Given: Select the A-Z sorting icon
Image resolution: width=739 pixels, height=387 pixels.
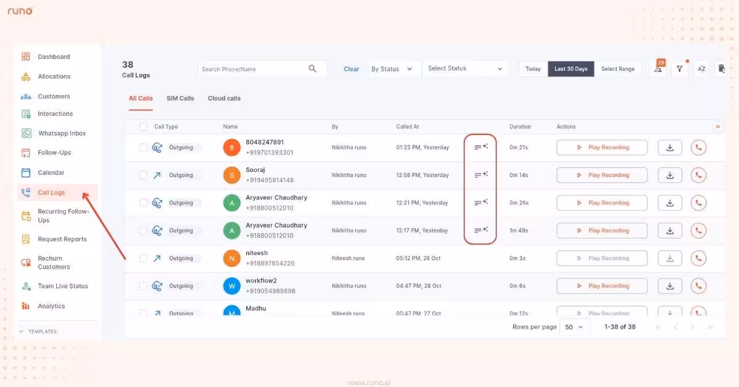Looking at the screenshot, I should pyautogui.click(x=701, y=68).
